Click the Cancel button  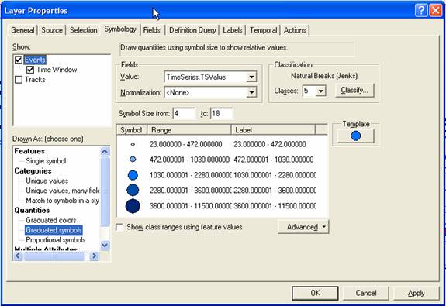[366, 293]
